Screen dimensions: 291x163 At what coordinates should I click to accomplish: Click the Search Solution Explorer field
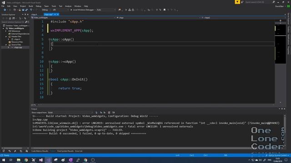[13, 22]
